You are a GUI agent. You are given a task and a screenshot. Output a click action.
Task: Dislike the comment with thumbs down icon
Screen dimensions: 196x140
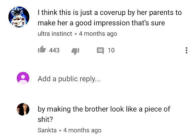point(75,51)
